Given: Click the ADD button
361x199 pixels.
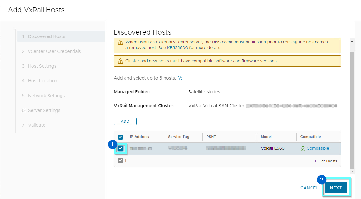Looking at the screenshot, I should (x=125, y=121).
